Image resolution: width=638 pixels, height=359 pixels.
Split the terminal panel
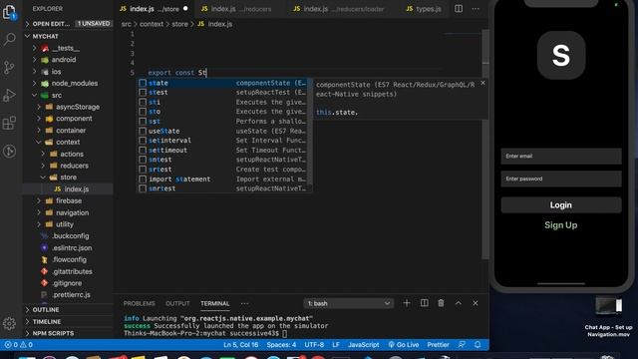(x=424, y=303)
